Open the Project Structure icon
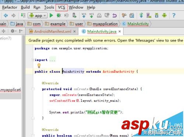 point(132,15)
